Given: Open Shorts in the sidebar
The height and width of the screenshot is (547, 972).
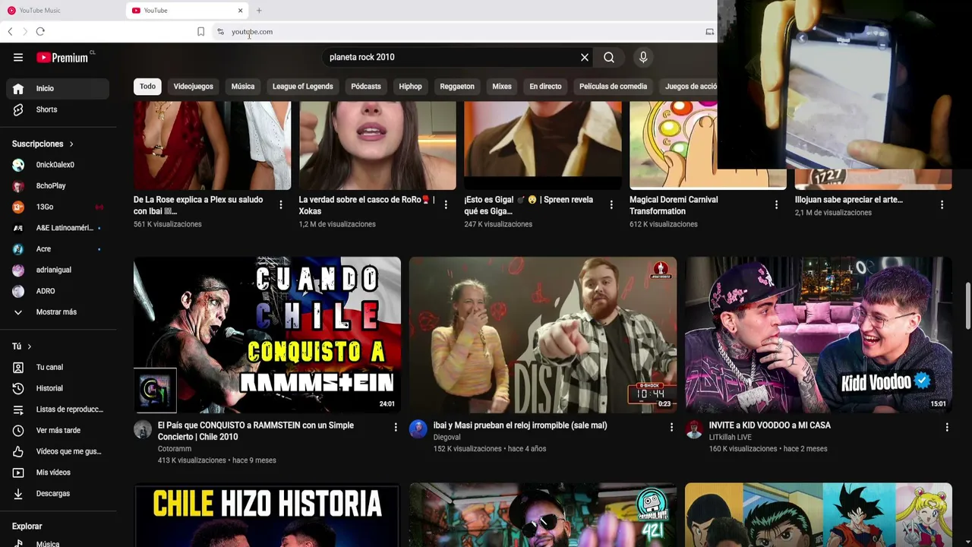Looking at the screenshot, I should (x=58, y=109).
